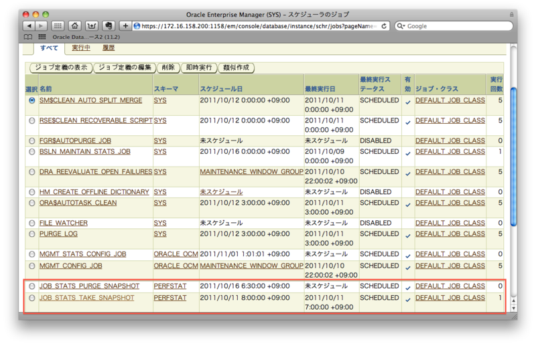Select radio for PURGE_LOG job
Screen dimensions: 536x348
(x=31, y=234)
